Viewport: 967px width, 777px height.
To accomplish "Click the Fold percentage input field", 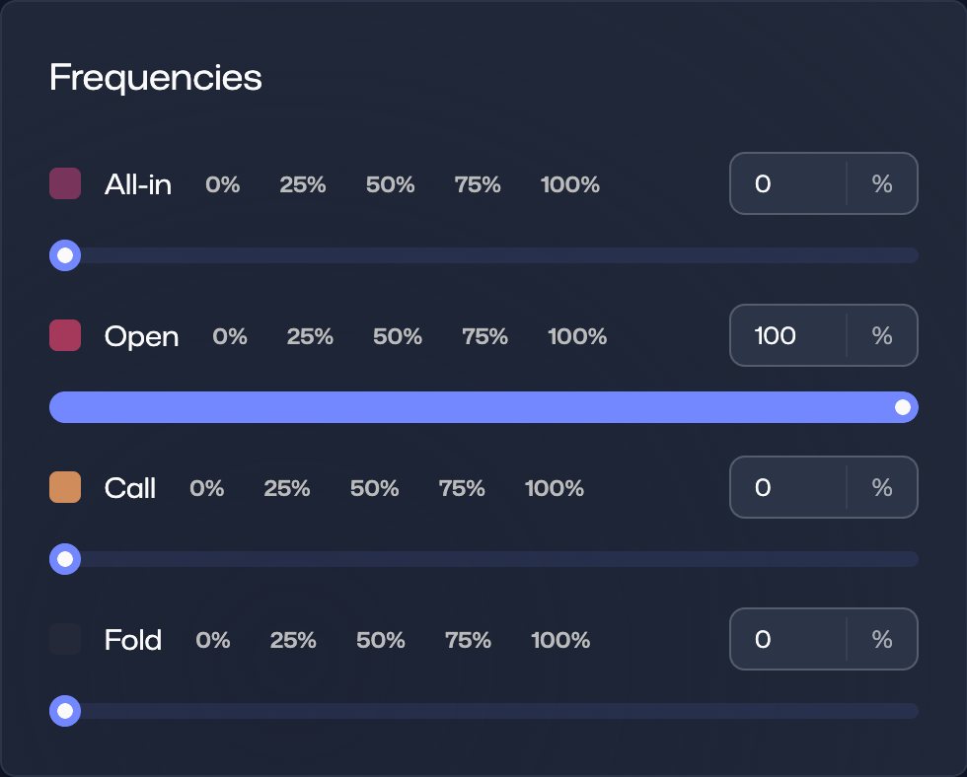I will [x=787, y=640].
